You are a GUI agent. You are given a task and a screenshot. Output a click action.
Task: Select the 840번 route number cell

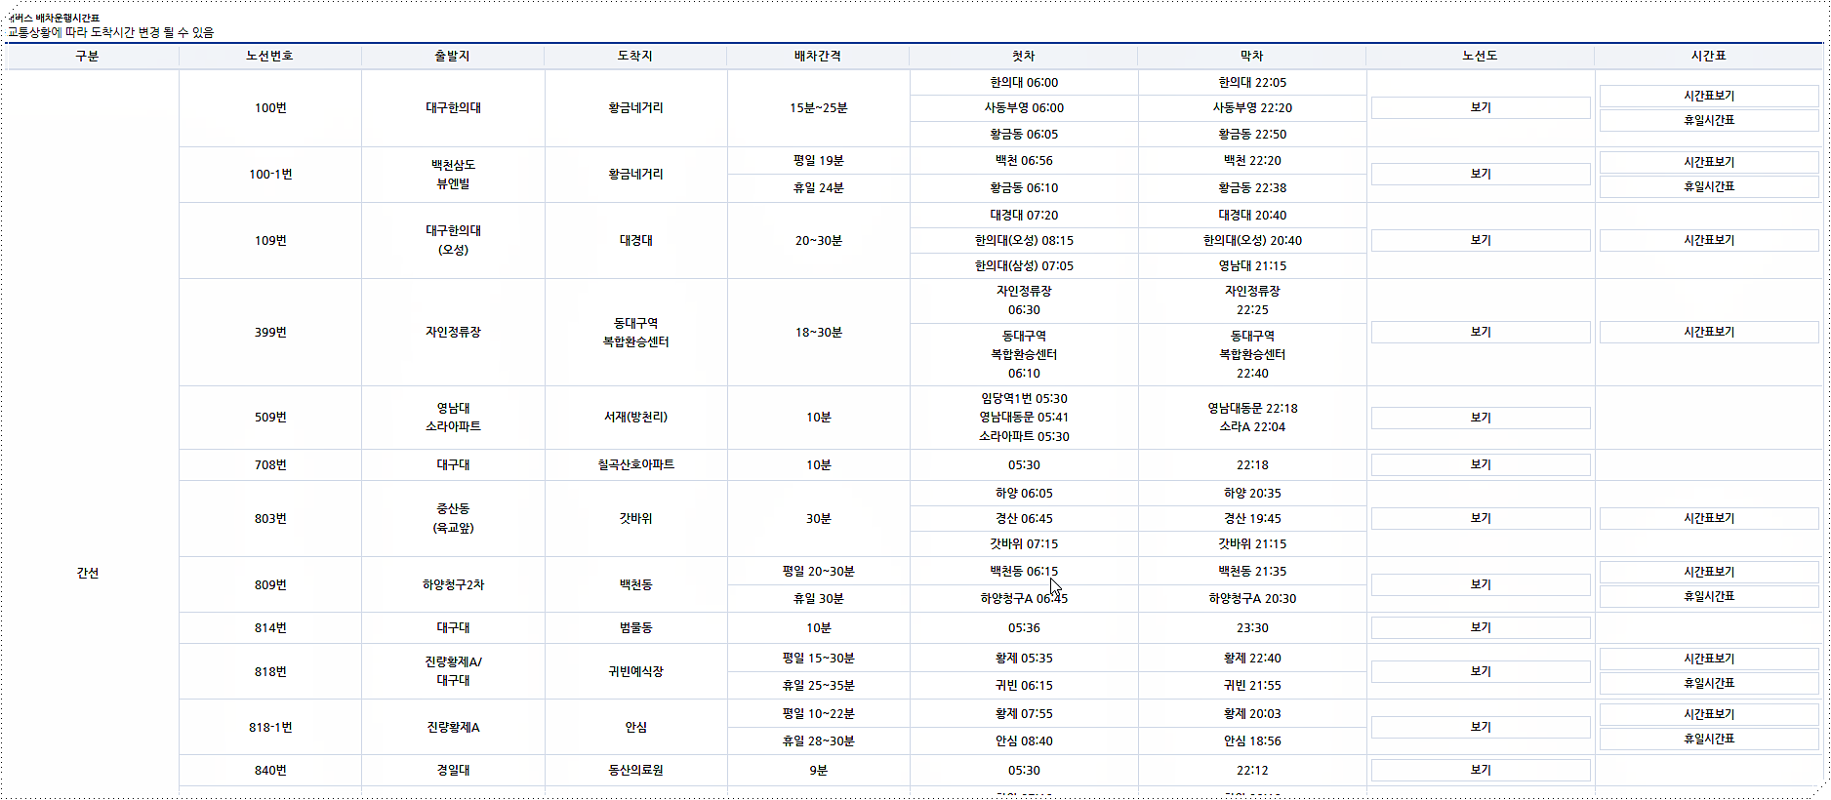point(270,771)
